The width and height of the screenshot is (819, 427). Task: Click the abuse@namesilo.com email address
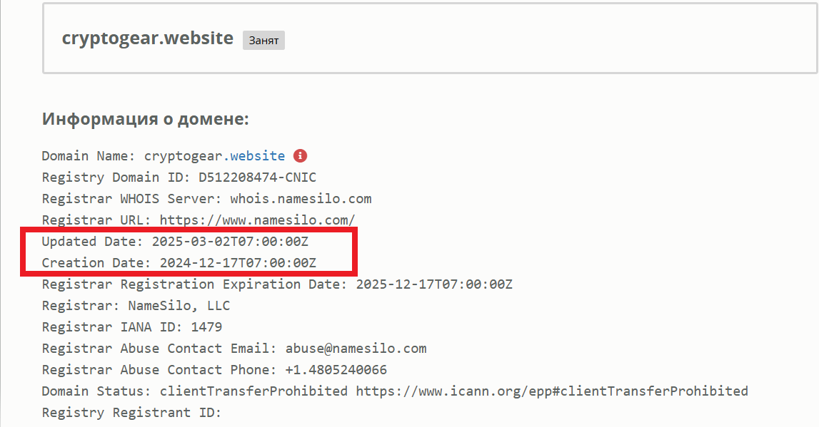(356, 349)
